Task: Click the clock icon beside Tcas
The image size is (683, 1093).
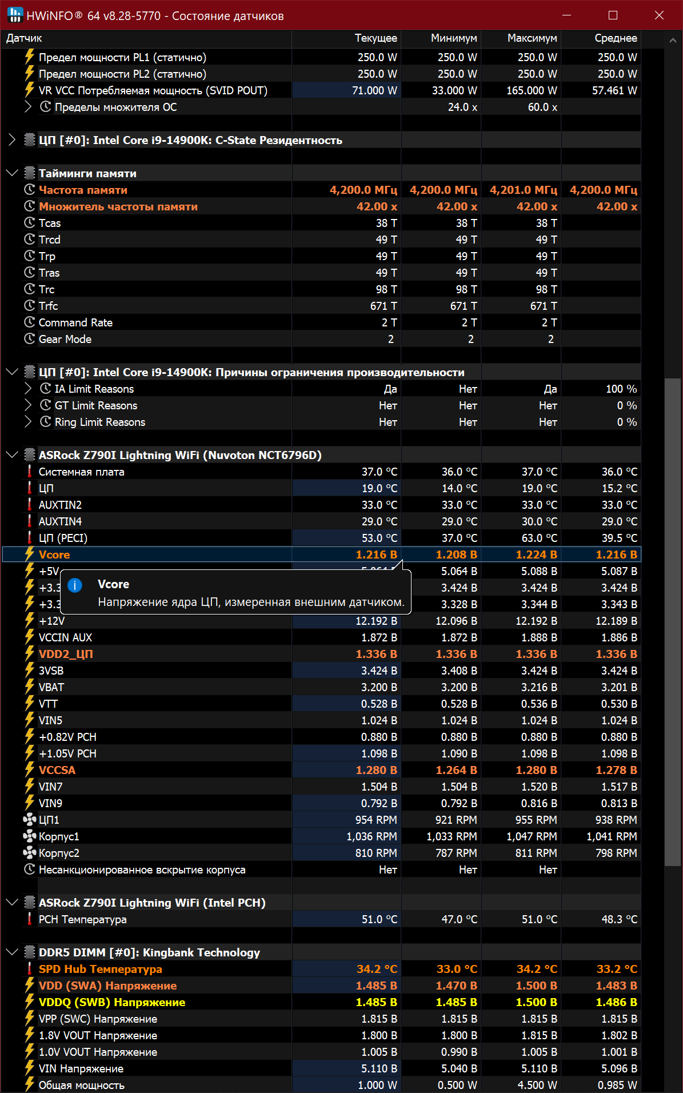Action: [x=30, y=223]
